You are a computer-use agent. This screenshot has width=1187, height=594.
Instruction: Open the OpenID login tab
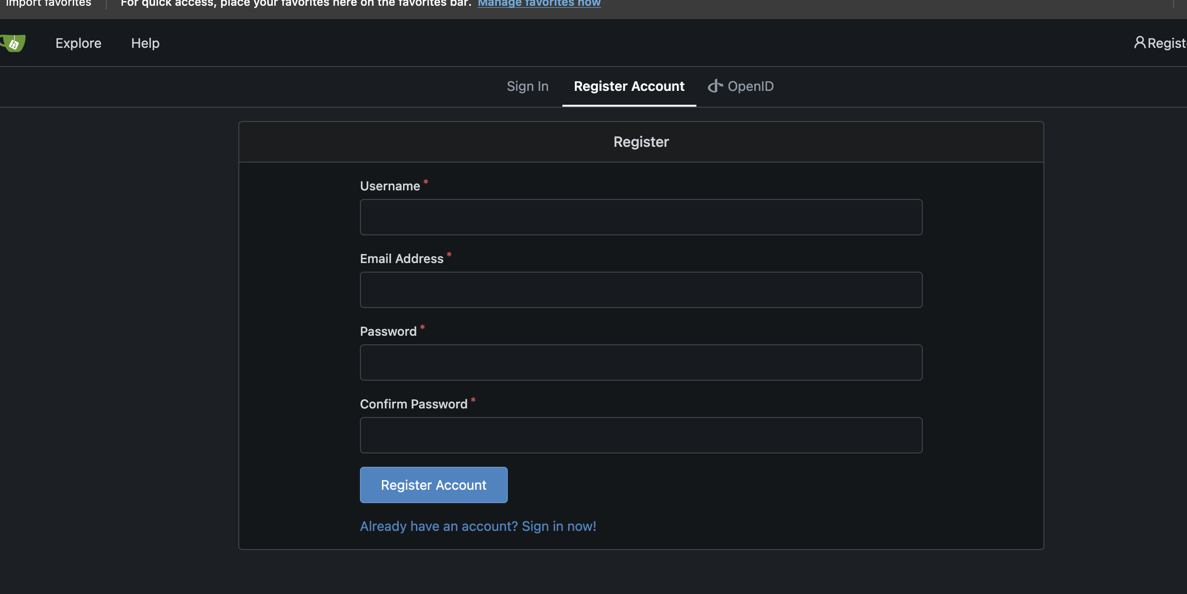click(x=741, y=86)
